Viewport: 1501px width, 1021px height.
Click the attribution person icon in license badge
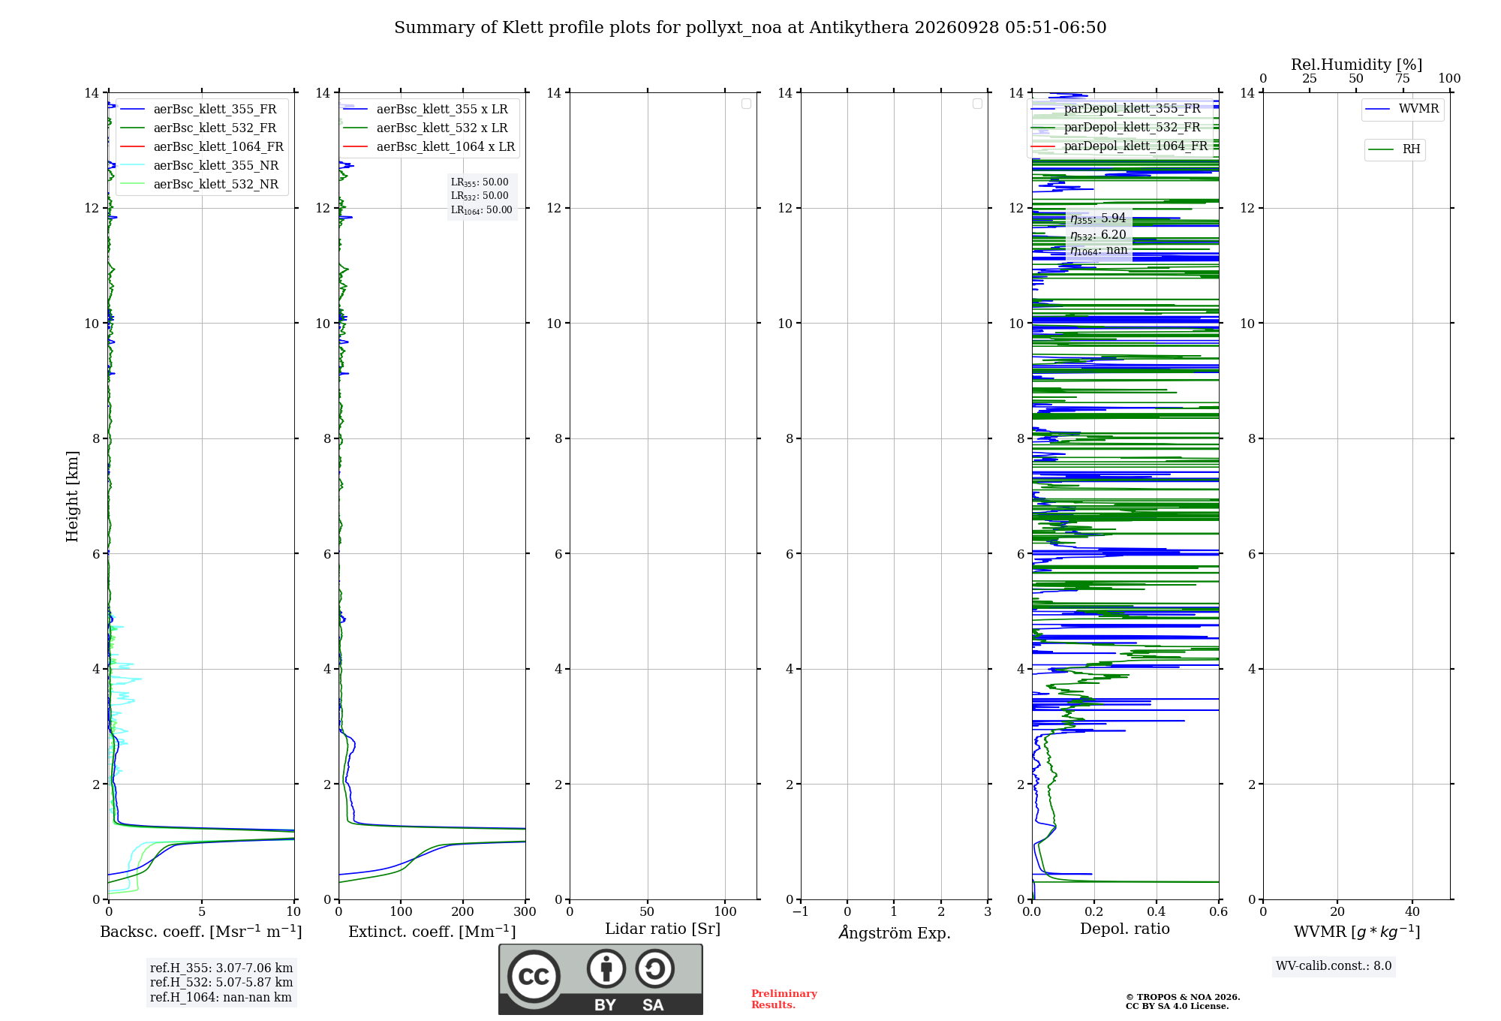606,968
